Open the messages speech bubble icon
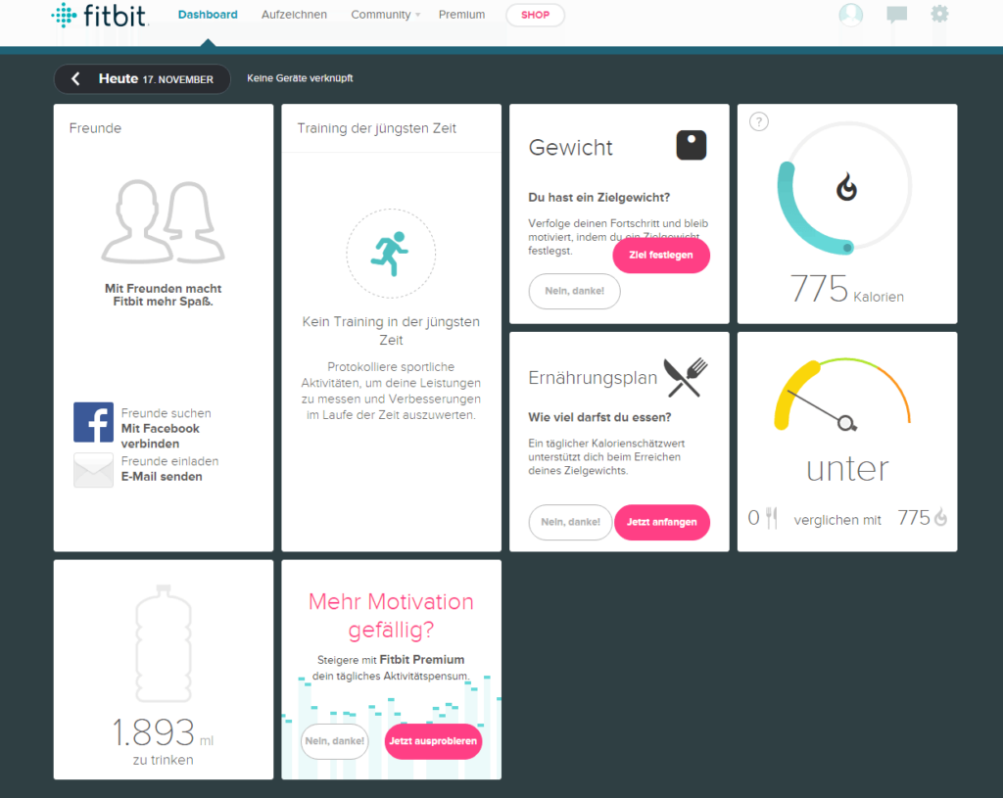The height and width of the screenshot is (798, 1003). click(897, 14)
